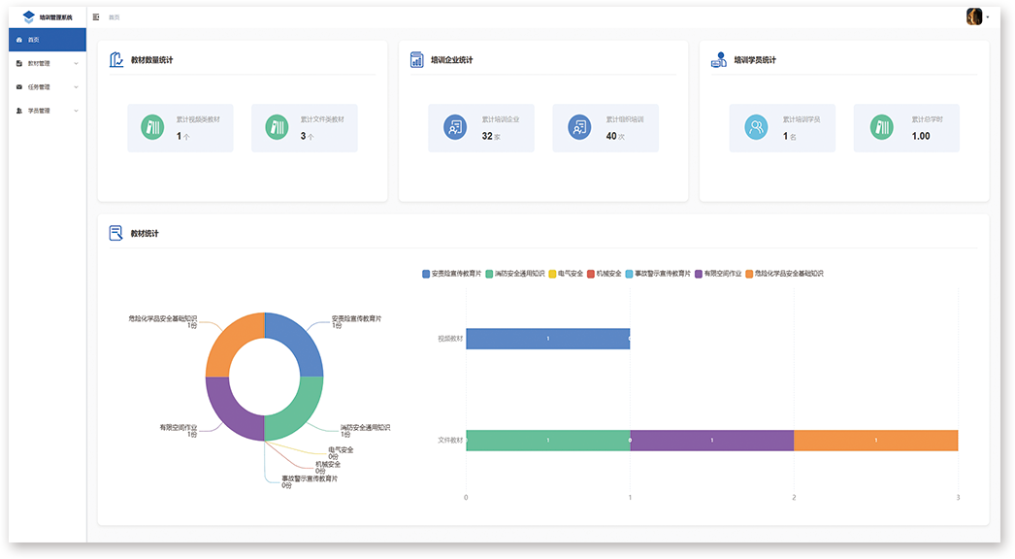Click the blue 视频教材 bar in chart
Image resolution: width=1015 pixels, height=559 pixels.
[547, 339]
